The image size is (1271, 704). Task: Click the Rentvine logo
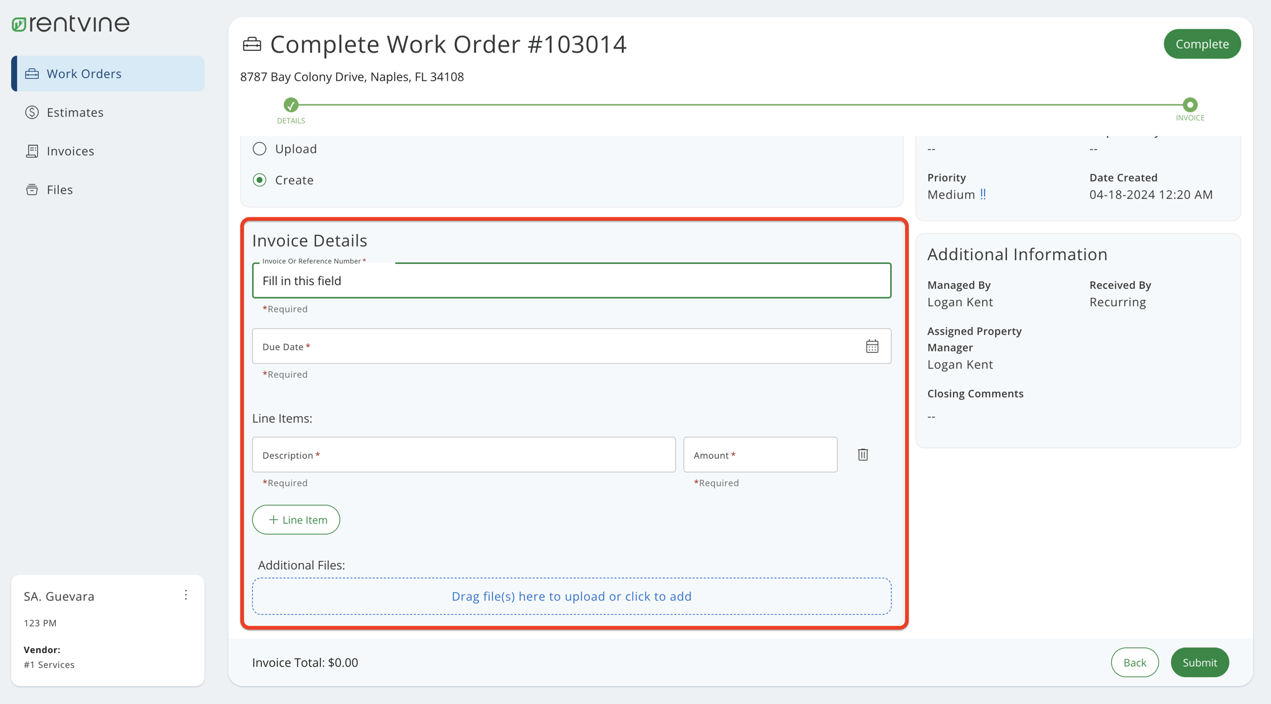point(70,24)
